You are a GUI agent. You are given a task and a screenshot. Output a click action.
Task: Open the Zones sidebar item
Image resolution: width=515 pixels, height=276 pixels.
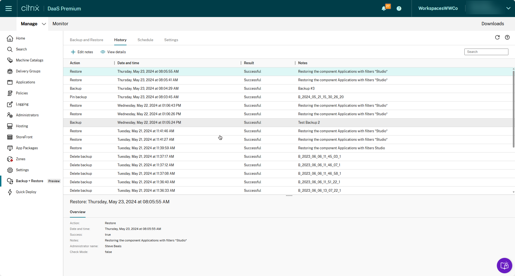[x=21, y=159]
